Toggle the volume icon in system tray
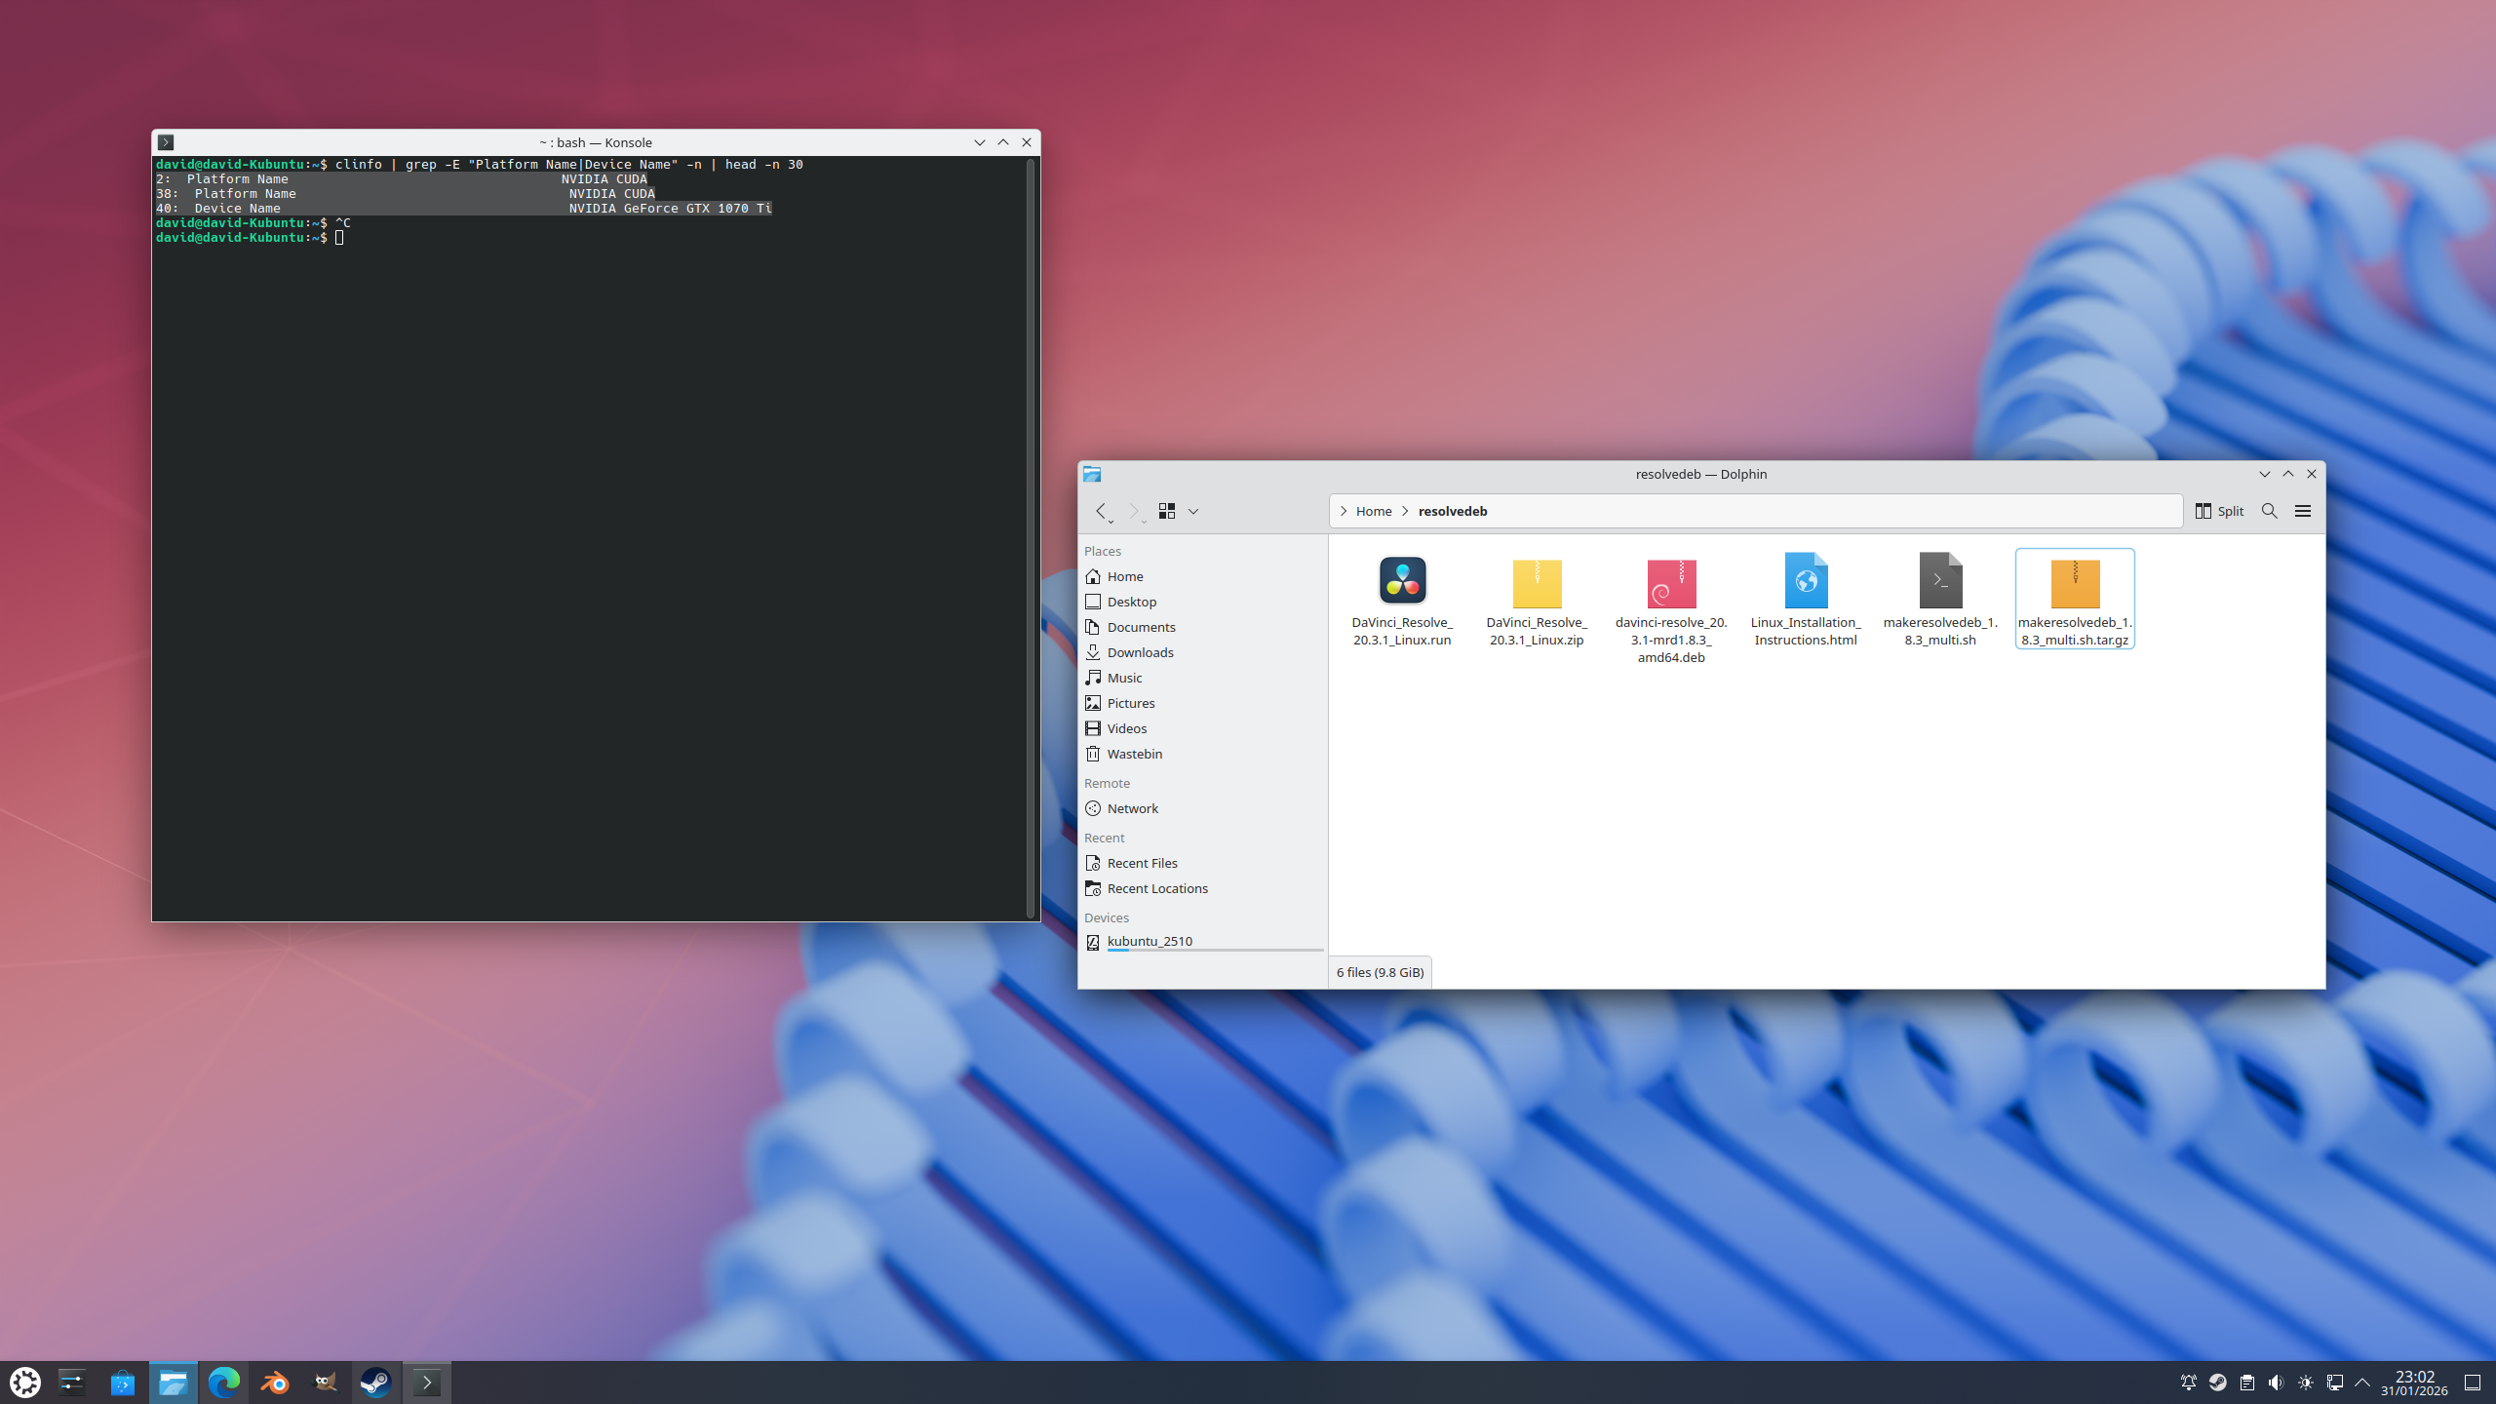2496x1404 pixels. tap(2276, 1383)
